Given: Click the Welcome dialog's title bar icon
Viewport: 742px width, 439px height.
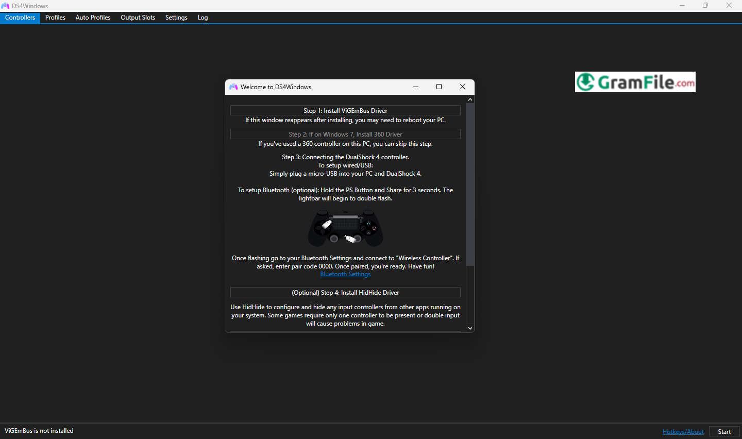Looking at the screenshot, I should pyautogui.click(x=233, y=87).
